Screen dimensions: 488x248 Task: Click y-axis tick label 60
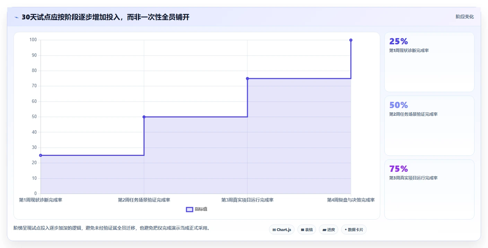(x=34, y=101)
